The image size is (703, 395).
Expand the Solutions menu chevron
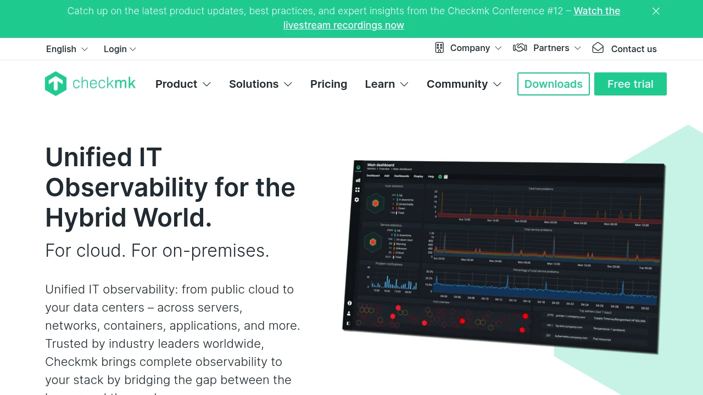coord(288,84)
